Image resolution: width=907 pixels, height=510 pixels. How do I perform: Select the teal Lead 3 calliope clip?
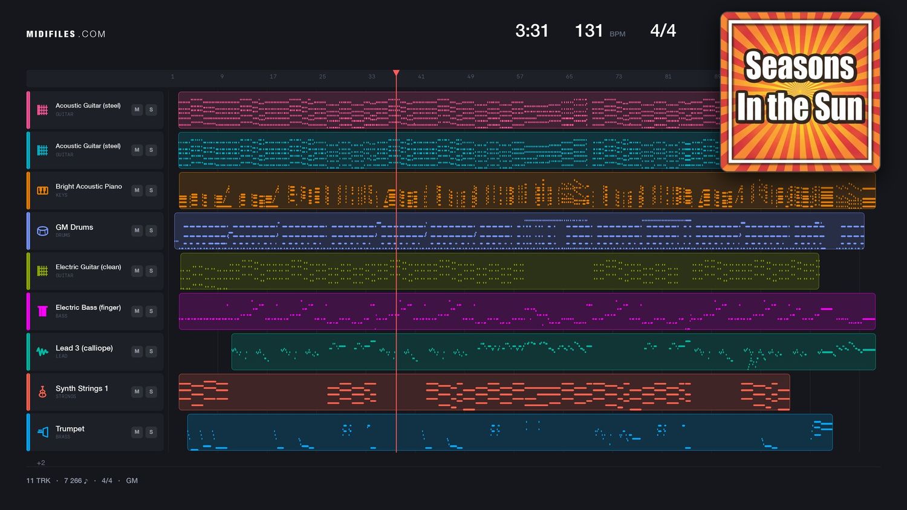point(553,352)
